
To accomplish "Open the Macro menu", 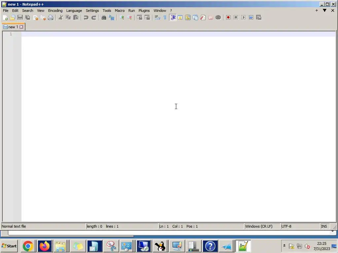I will coord(119,11).
